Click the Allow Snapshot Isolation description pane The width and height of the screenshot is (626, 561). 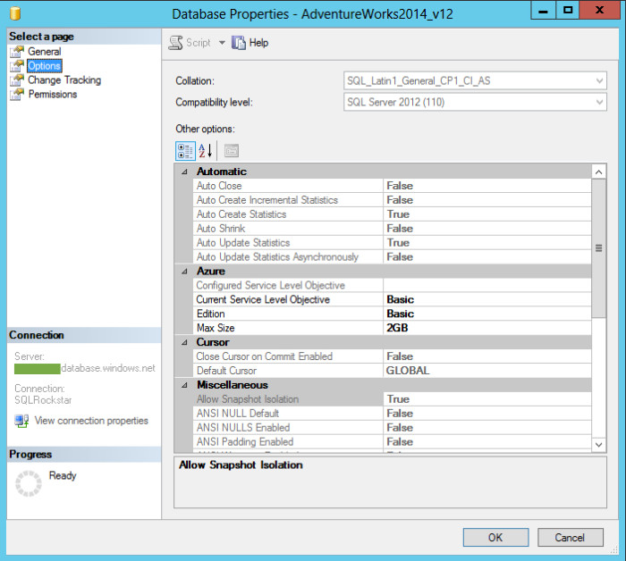tap(390, 482)
